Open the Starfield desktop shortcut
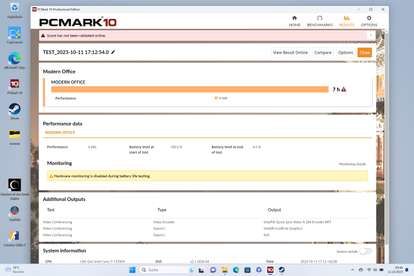 15,213
